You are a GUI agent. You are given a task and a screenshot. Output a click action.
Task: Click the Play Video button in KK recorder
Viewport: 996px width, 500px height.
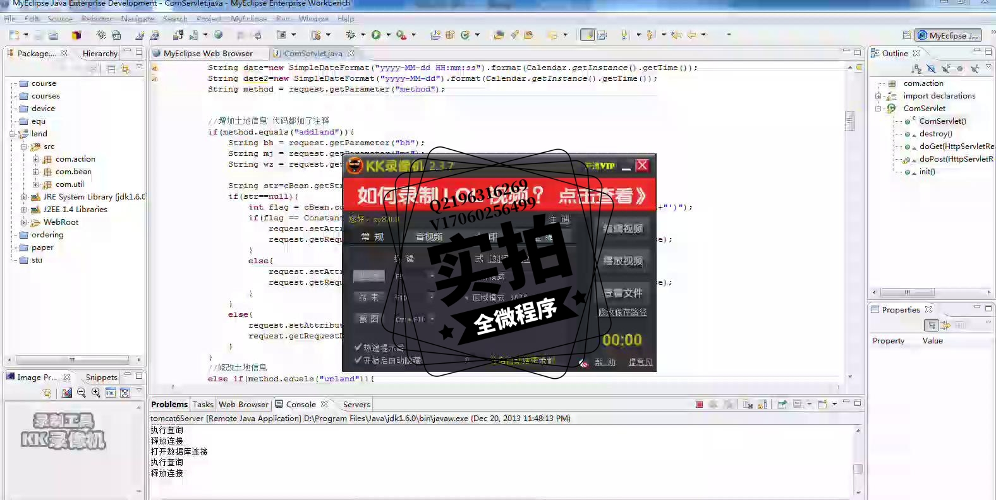[x=623, y=261]
